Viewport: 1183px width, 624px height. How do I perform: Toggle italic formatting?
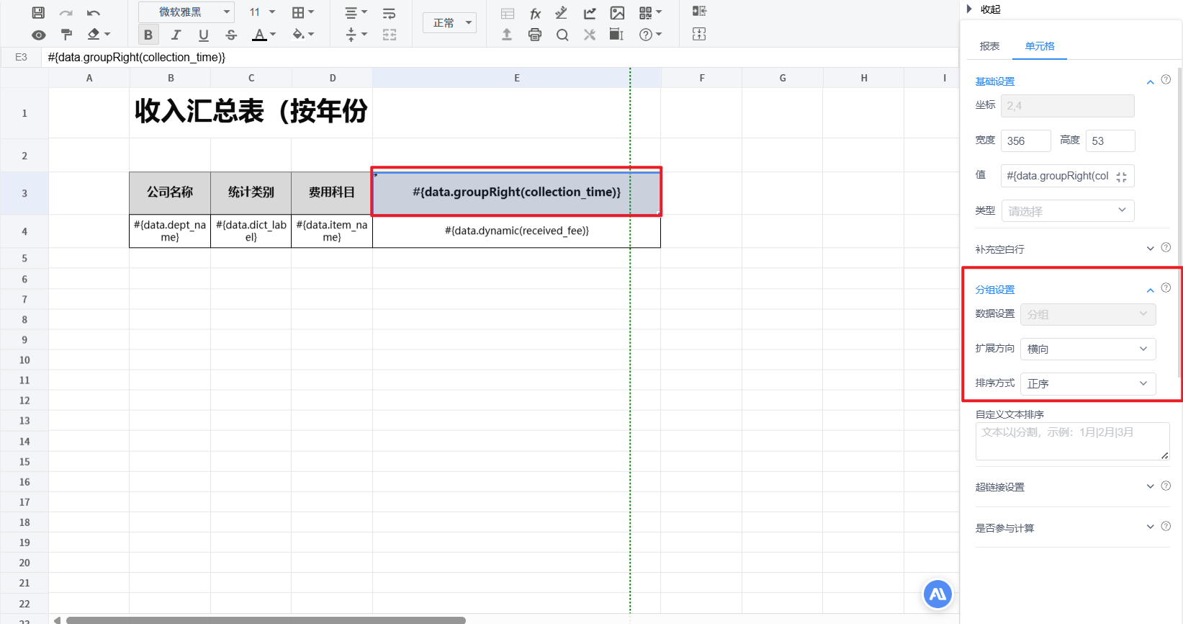[x=176, y=35]
